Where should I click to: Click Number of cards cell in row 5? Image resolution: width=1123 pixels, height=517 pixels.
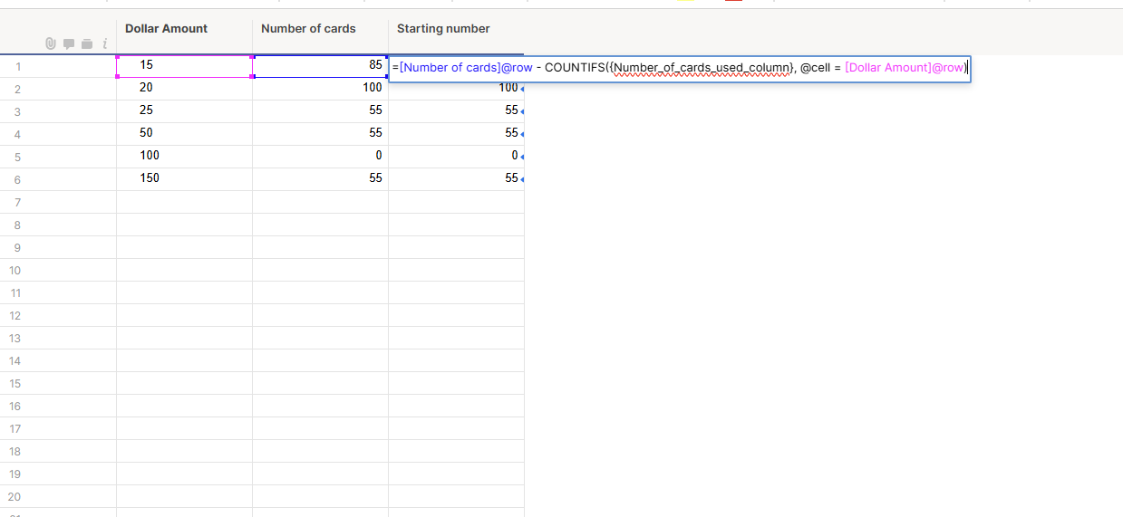(320, 157)
